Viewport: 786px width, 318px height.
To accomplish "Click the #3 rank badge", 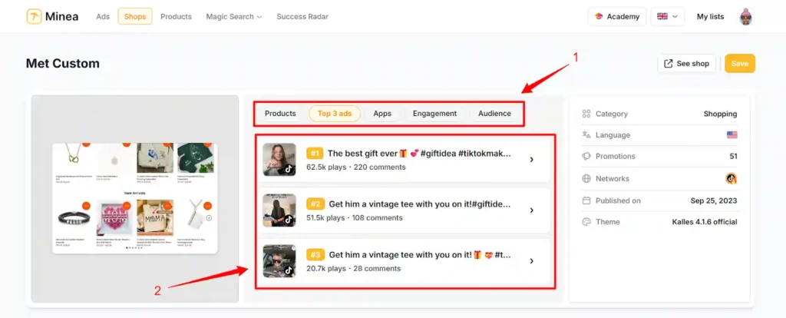I will coord(315,255).
